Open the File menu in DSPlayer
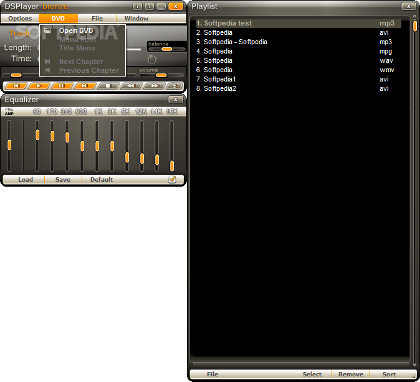Viewport: 420px width, 382px height. coord(97,19)
